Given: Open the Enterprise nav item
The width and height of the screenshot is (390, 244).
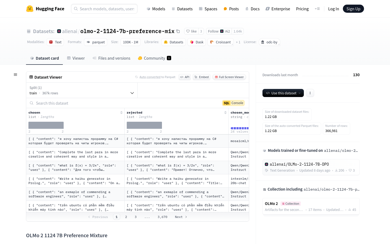Looking at the screenshot, I should [278, 9].
